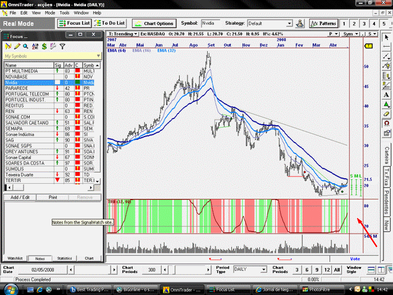The height and width of the screenshot is (295, 393).
Task: Open the To Do List button
Action: click(x=109, y=24)
